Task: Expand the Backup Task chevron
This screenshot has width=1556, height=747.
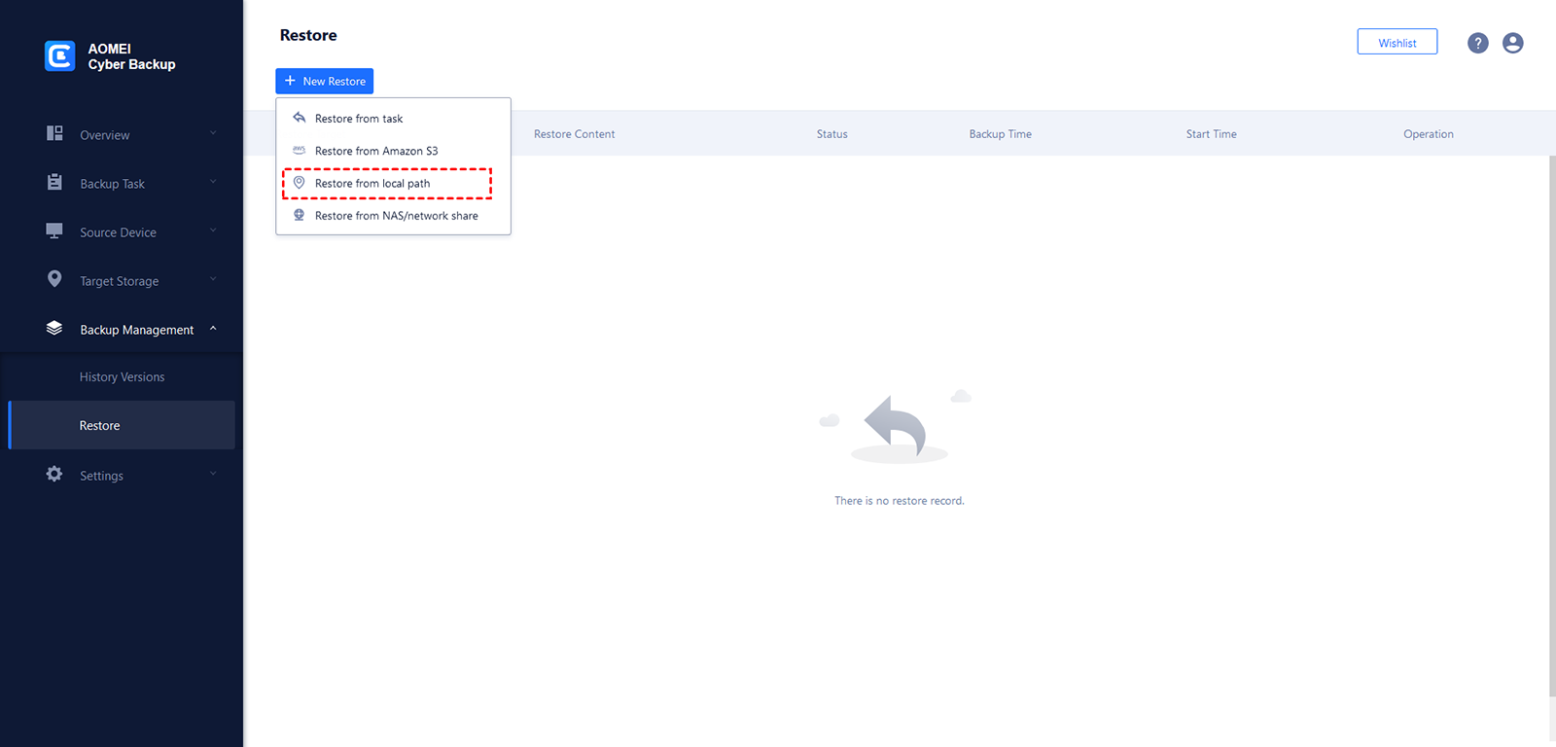Action: coord(213,182)
